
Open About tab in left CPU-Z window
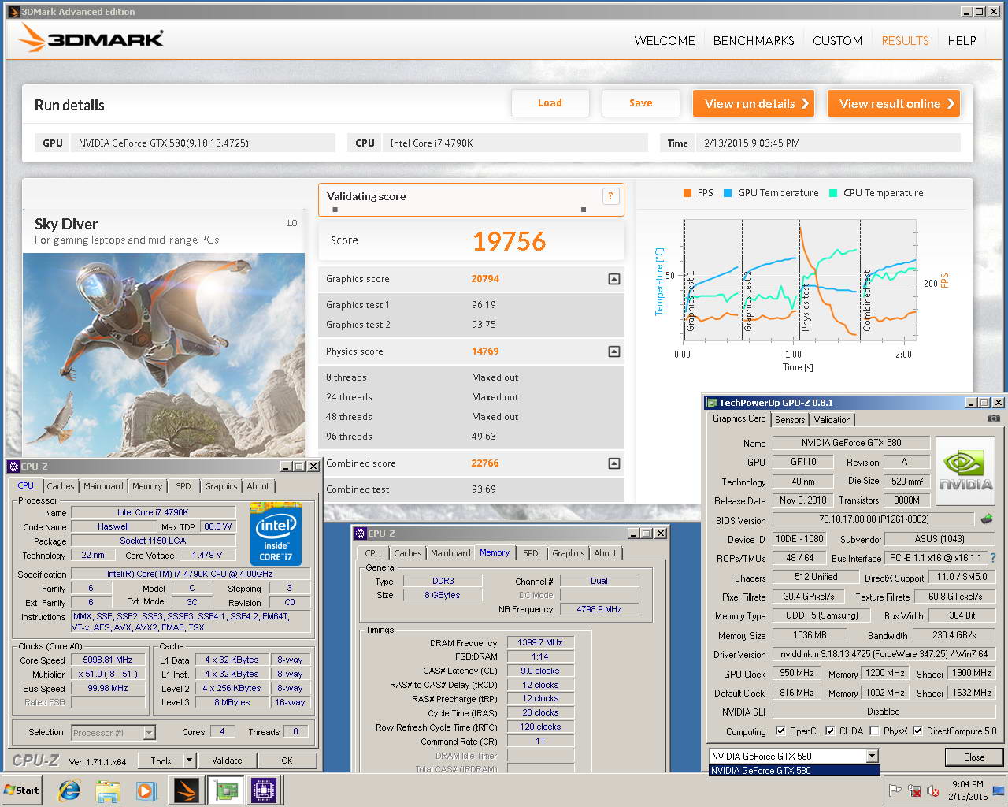[258, 486]
